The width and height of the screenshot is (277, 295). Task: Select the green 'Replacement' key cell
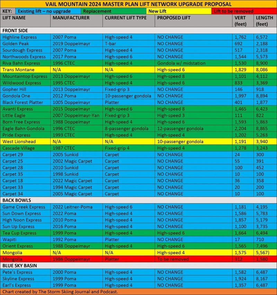[114, 11]
